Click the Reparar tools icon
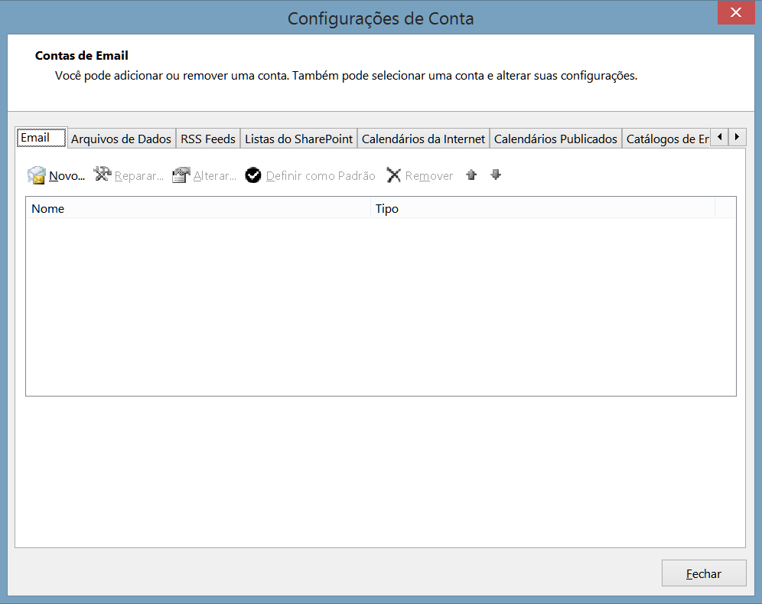Viewport: 762px width, 604px height. [x=103, y=175]
